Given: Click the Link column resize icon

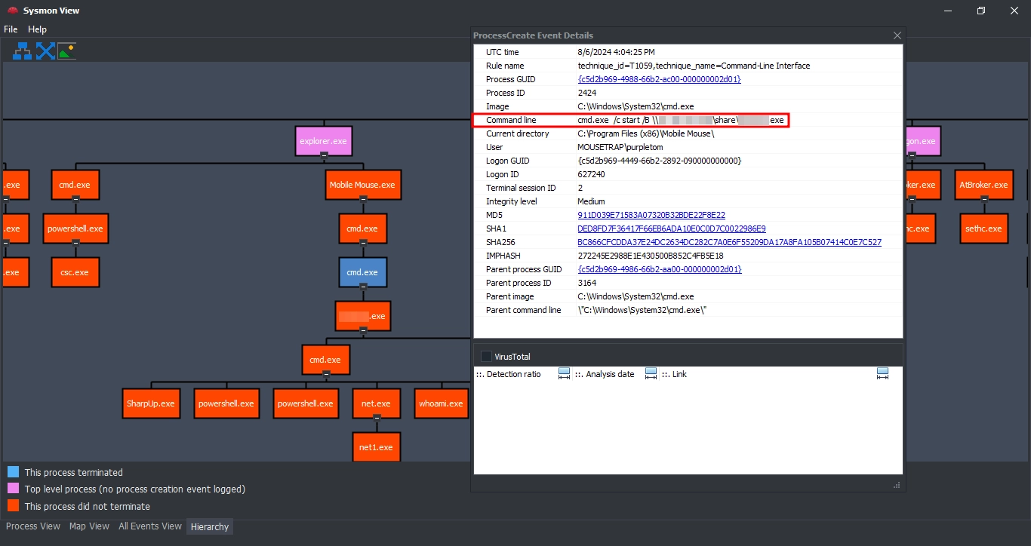Looking at the screenshot, I should click(882, 374).
